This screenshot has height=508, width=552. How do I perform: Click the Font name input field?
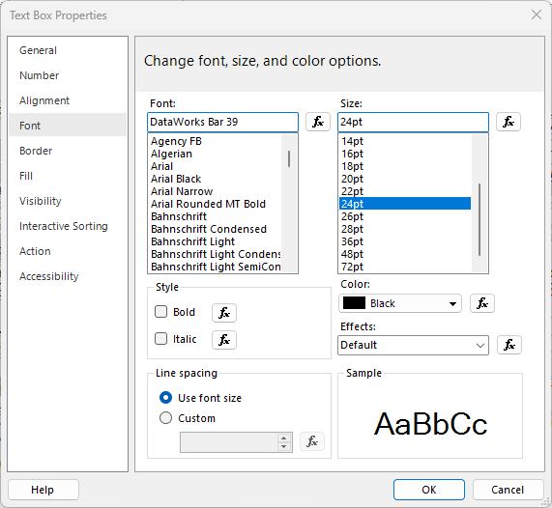click(222, 122)
